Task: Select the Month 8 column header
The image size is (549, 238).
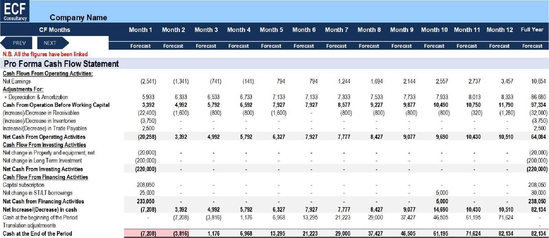Action: (x=369, y=30)
